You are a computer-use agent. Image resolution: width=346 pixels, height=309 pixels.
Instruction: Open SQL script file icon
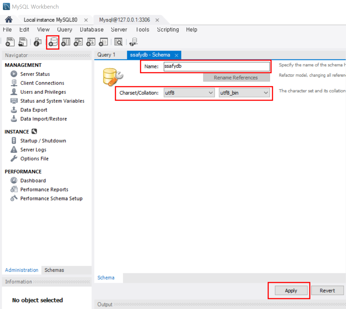tap(23, 42)
